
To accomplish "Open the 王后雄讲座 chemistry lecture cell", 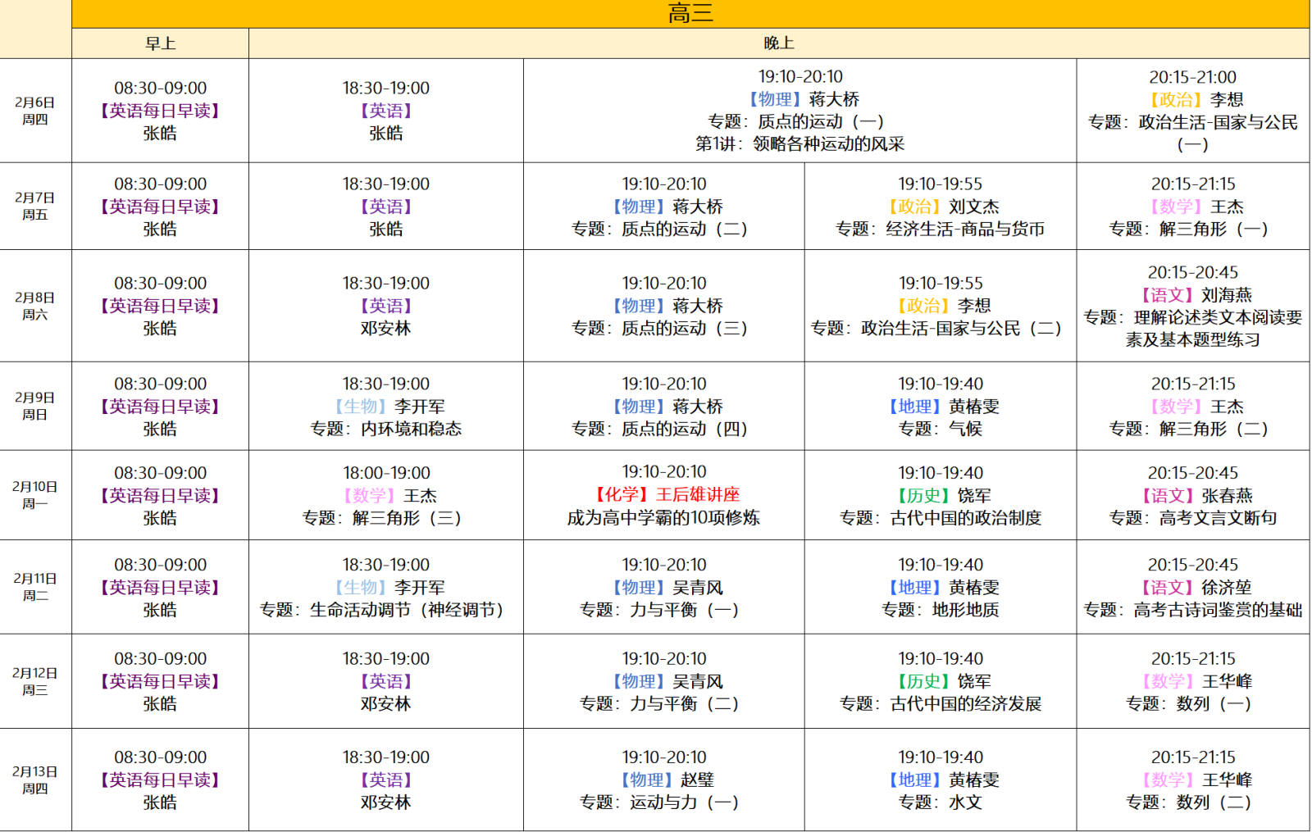I will 663,495.
